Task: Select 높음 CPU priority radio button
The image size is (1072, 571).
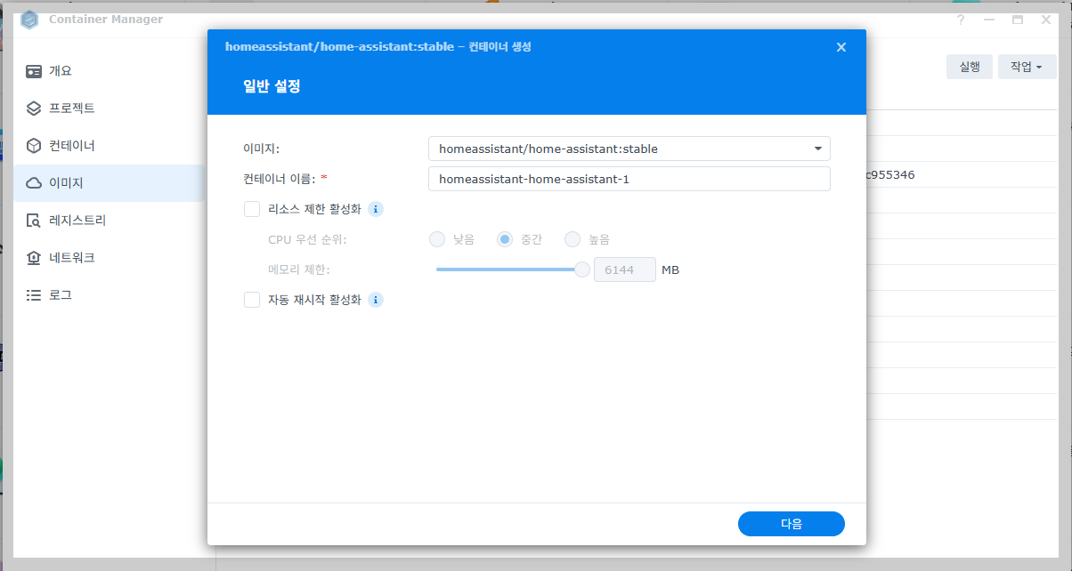Action: point(573,239)
